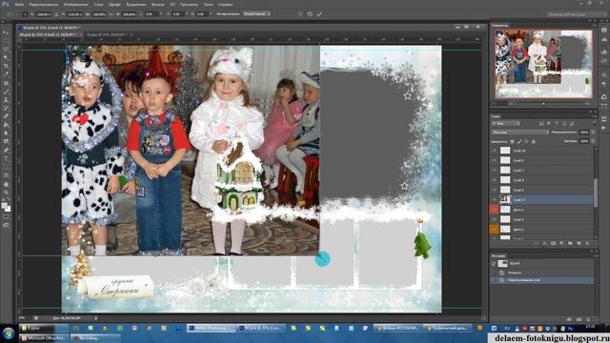
Task: Open the layer fill slider arrow
Action: pyautogui.click(x=593, y=142)
